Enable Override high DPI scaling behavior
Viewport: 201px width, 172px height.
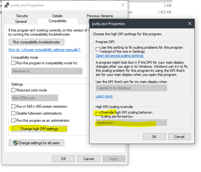(98, 114)
